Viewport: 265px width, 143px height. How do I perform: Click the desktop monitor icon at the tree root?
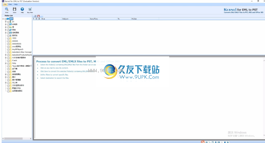pos(8,19)
